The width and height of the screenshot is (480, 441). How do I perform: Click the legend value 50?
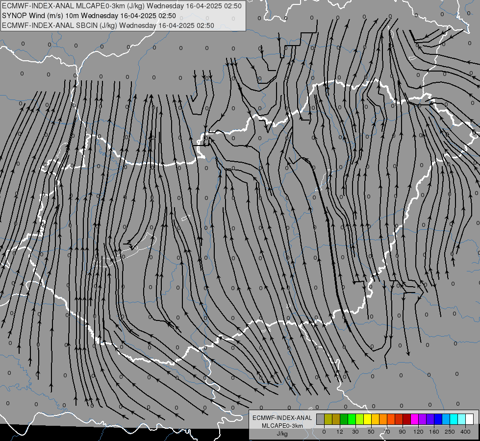click(x=371, y=432)
